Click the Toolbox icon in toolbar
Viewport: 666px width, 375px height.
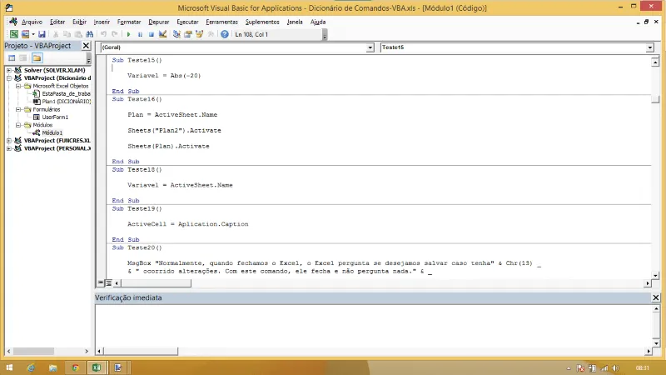[x=211, y=34]
